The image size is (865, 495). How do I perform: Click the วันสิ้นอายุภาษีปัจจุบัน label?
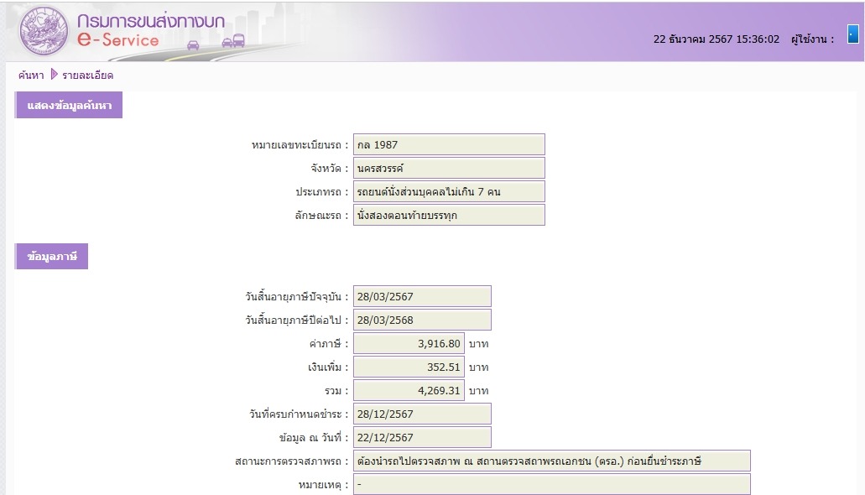[x=297, y=297]
